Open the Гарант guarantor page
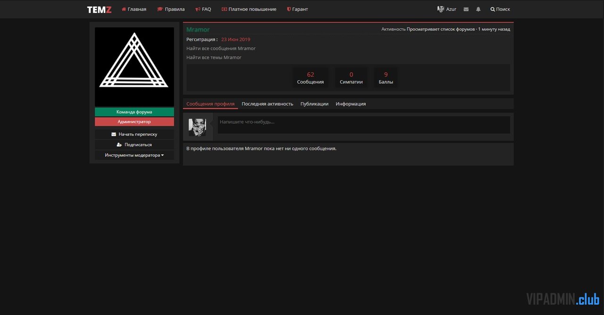Screen dimensions: 604x315 (297, 9)
